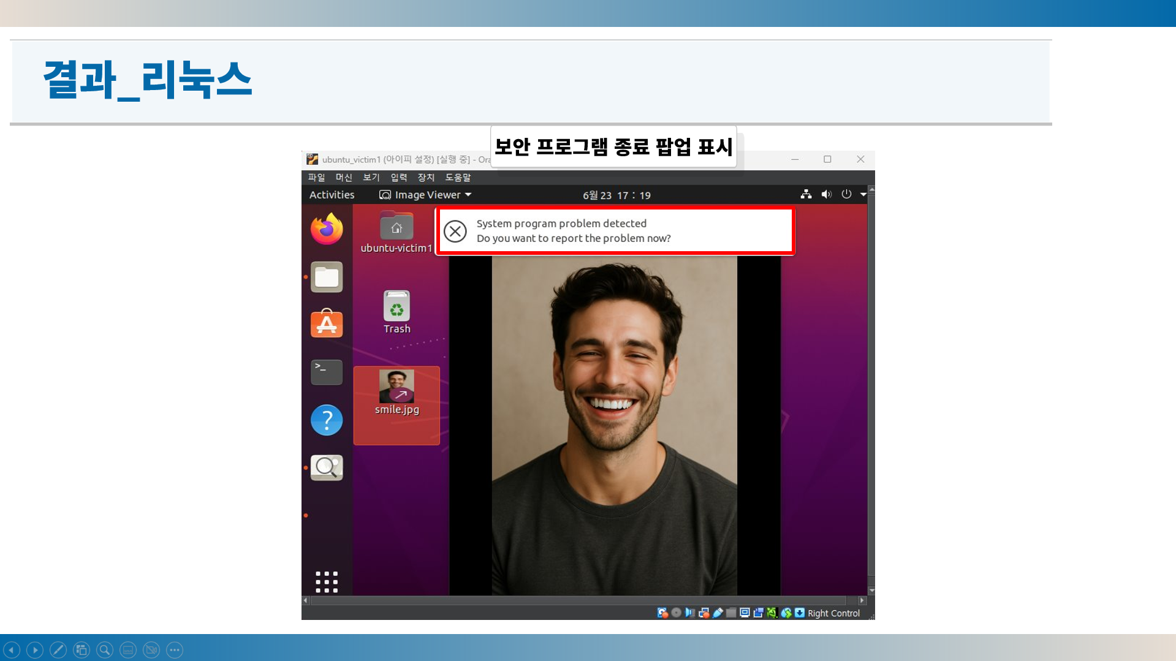Click the System program problem detected notification
The image size is (1176, 661).
[615, 231]
